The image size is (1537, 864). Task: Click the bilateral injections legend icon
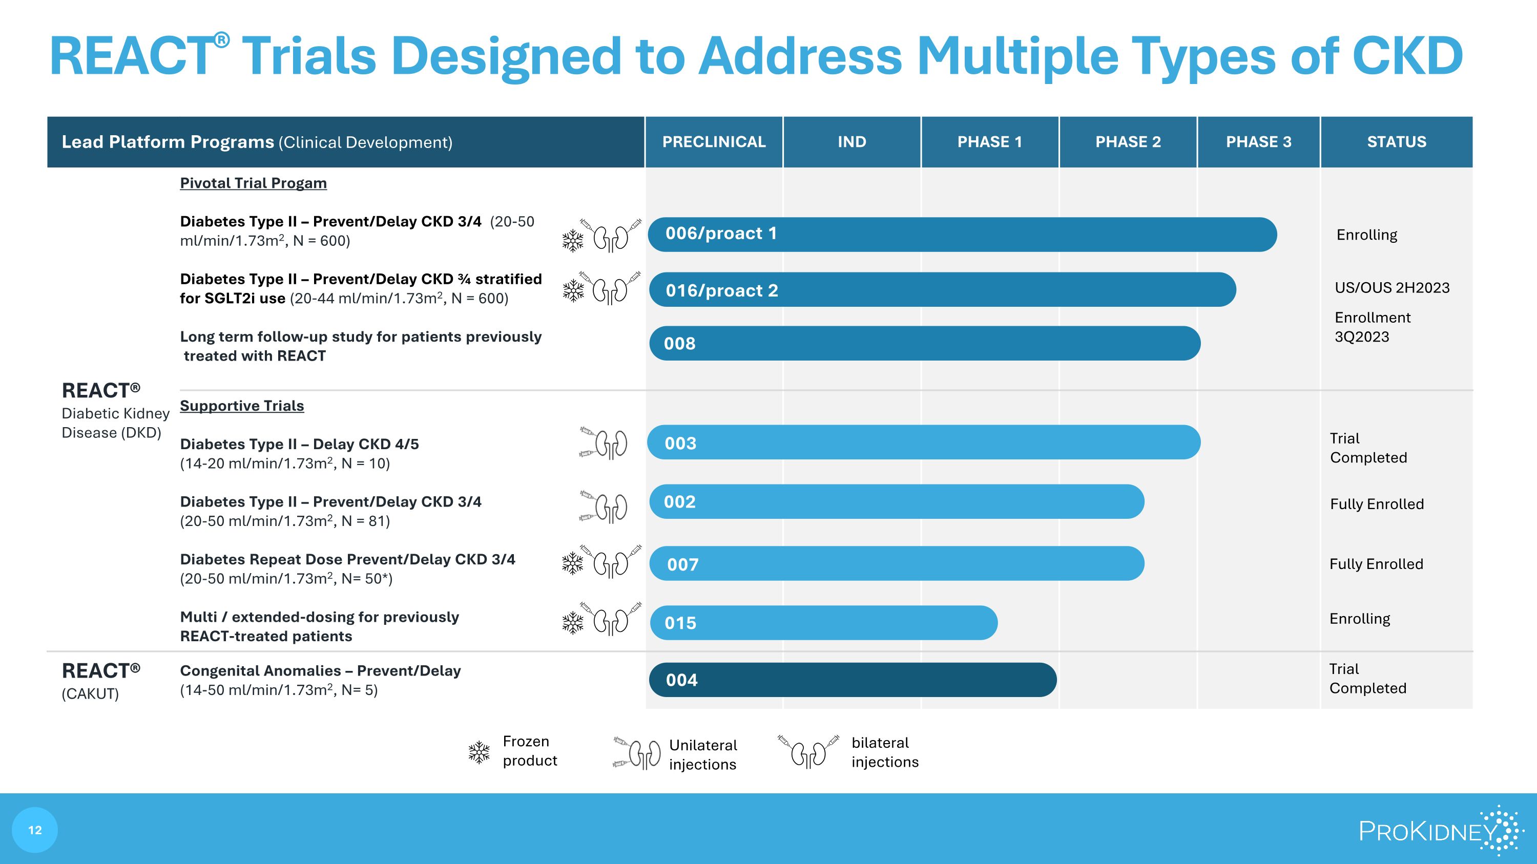point(808,752)
